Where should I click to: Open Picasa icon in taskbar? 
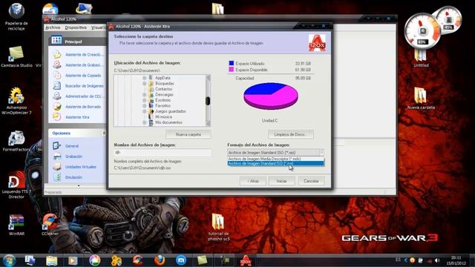click(x=94, y=260)
